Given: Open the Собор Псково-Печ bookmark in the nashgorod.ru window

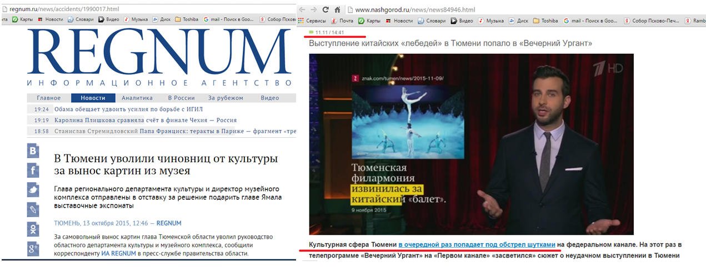Looking at the screenshot, I should pos(652,21).
